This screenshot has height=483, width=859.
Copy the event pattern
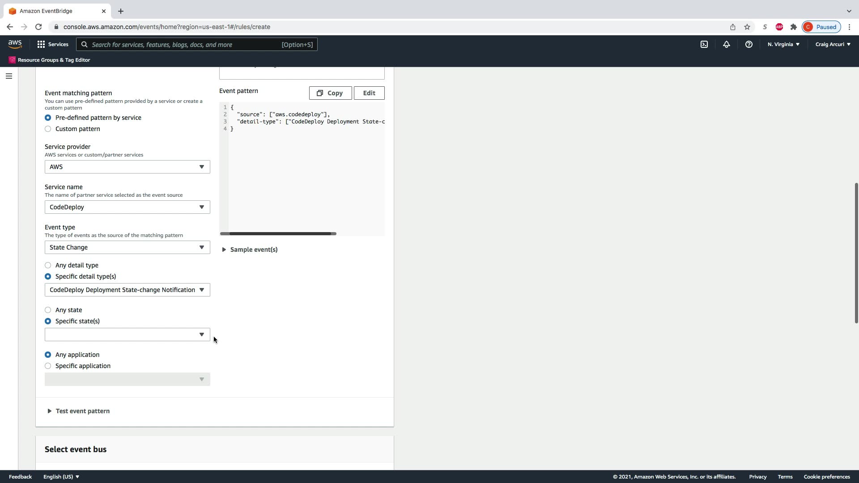tap(330, 93)
